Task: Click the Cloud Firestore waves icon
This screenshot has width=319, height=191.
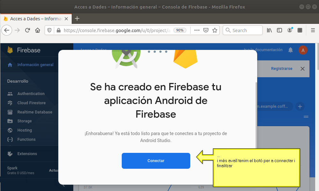Action: pos(10,103)
